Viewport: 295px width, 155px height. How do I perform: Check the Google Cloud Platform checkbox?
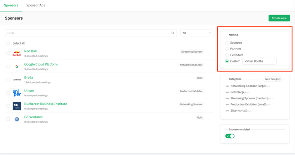[8, 66]
